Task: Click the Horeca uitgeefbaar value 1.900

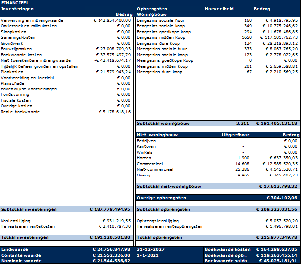Action: 236,158
